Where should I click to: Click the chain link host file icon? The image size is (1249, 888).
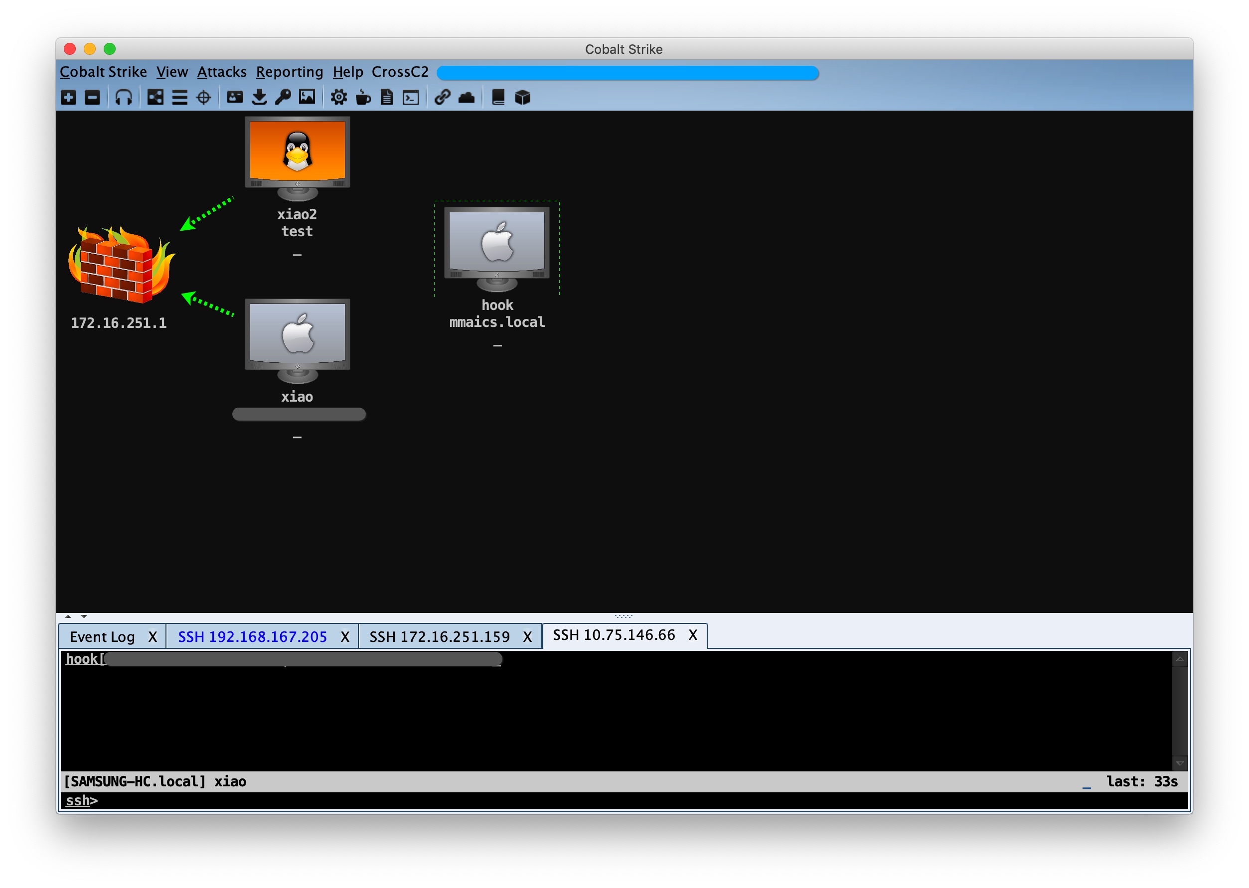coord(442,97)
